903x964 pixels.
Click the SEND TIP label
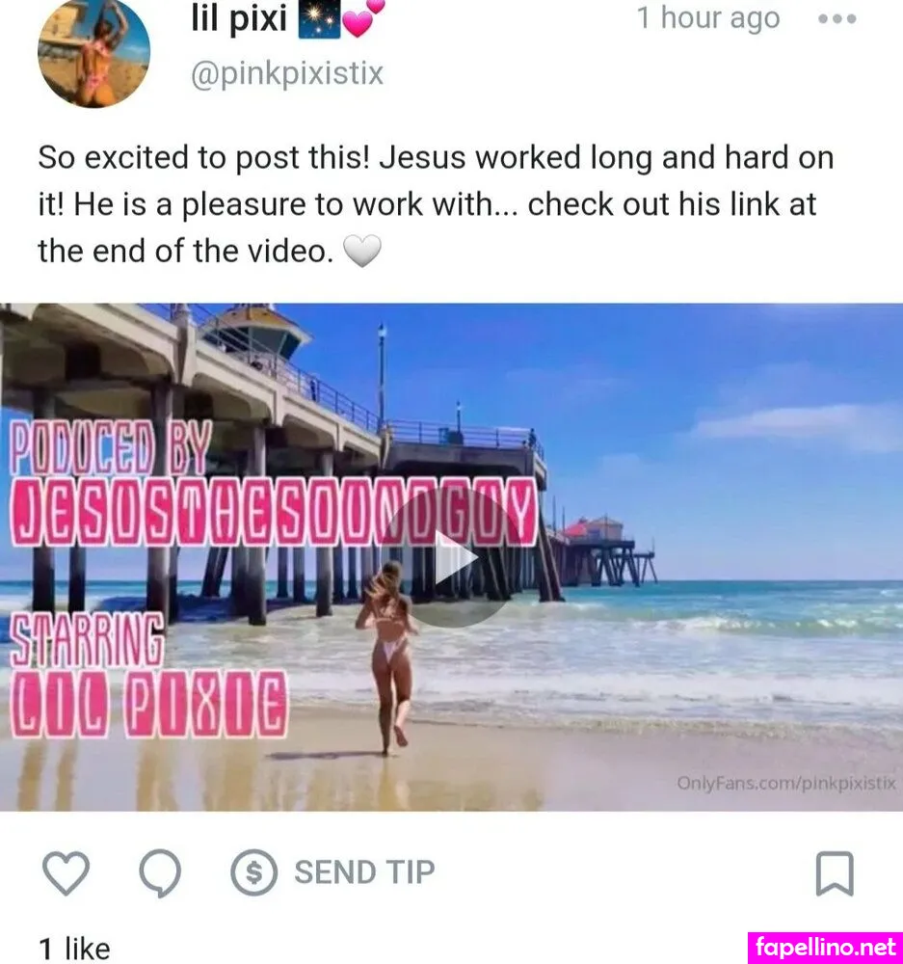pos(364,871)
